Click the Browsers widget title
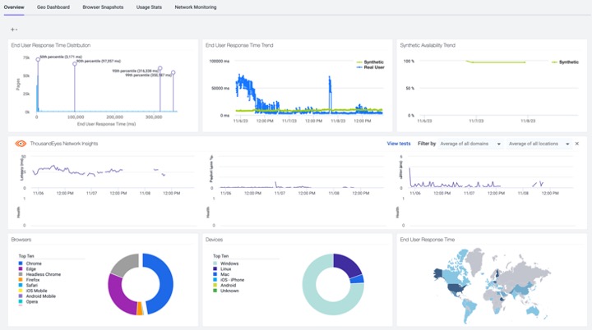 click(x=21, y=240)
